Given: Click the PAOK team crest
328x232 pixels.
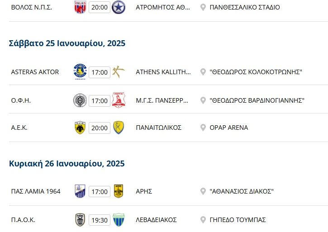Looking at the screenshot, I should [80, 220].
